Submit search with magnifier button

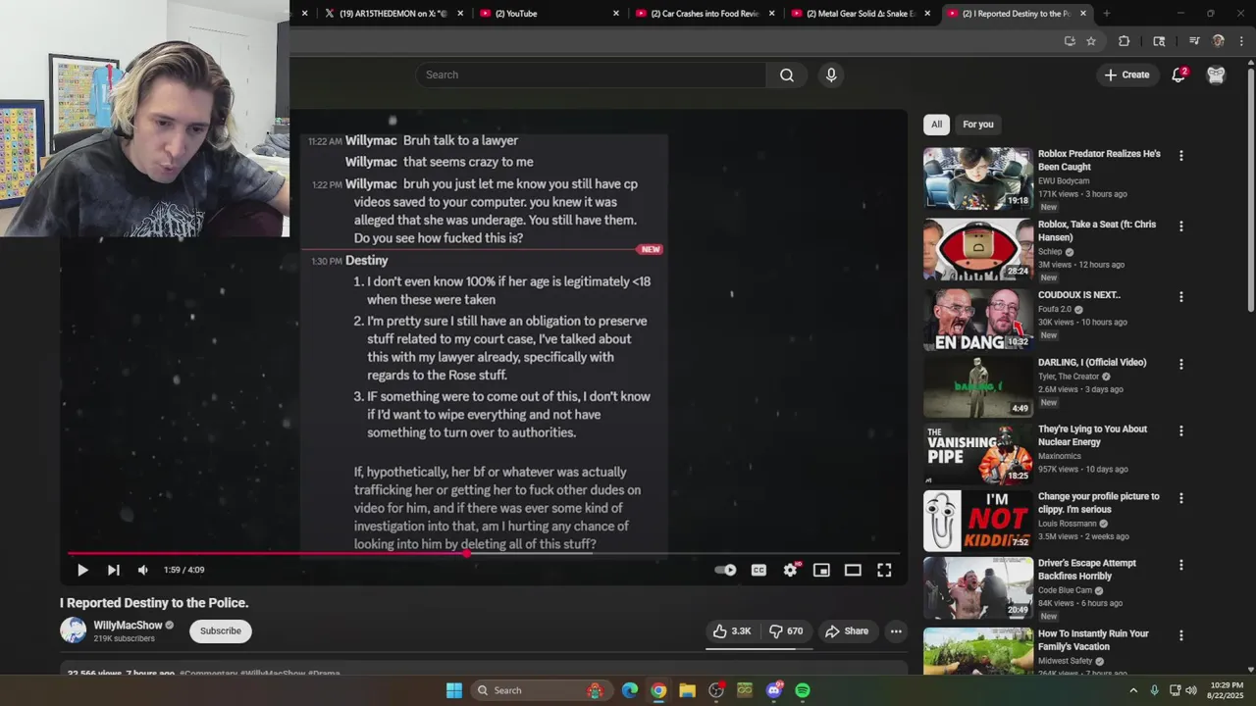[787, 75]
